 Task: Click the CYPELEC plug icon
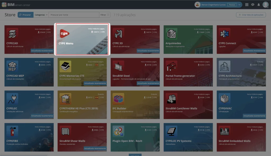tap(12, 98)
